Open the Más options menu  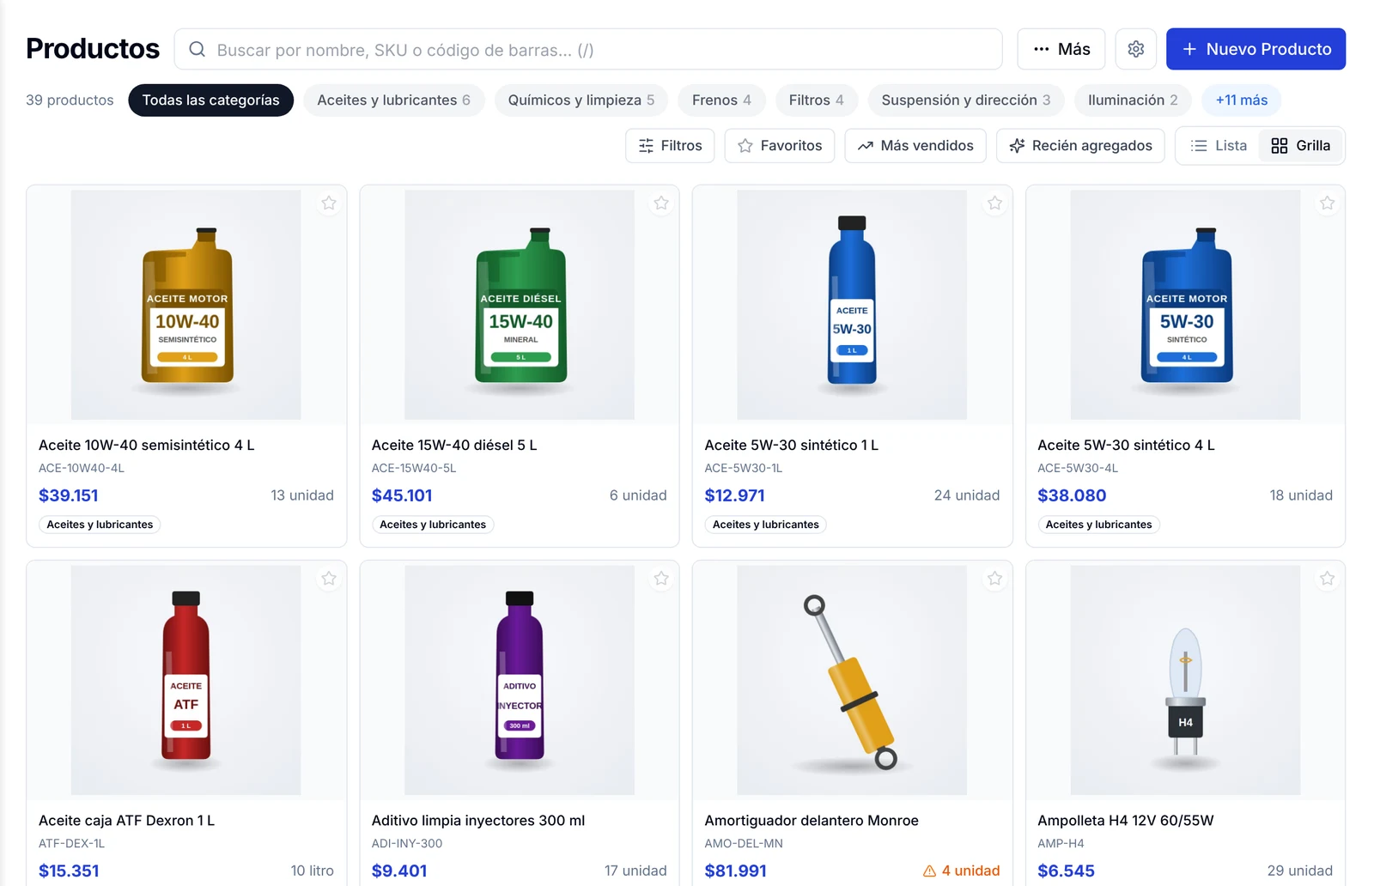[x=1061, y=49]
